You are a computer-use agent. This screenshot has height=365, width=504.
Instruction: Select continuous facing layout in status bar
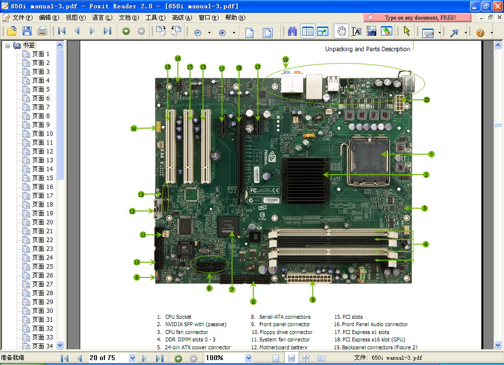306,358
